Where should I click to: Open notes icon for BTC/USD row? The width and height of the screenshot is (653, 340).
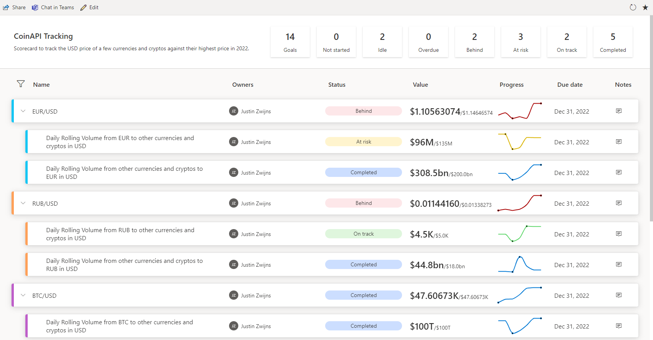click(618, 295)
